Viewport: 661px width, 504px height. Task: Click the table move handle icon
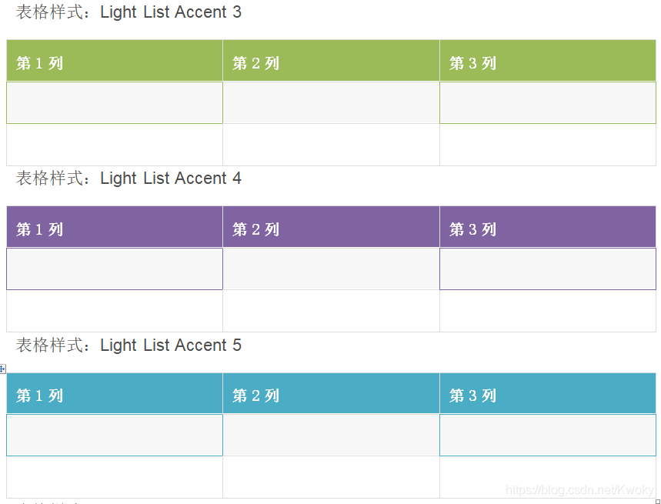(2, 369)
